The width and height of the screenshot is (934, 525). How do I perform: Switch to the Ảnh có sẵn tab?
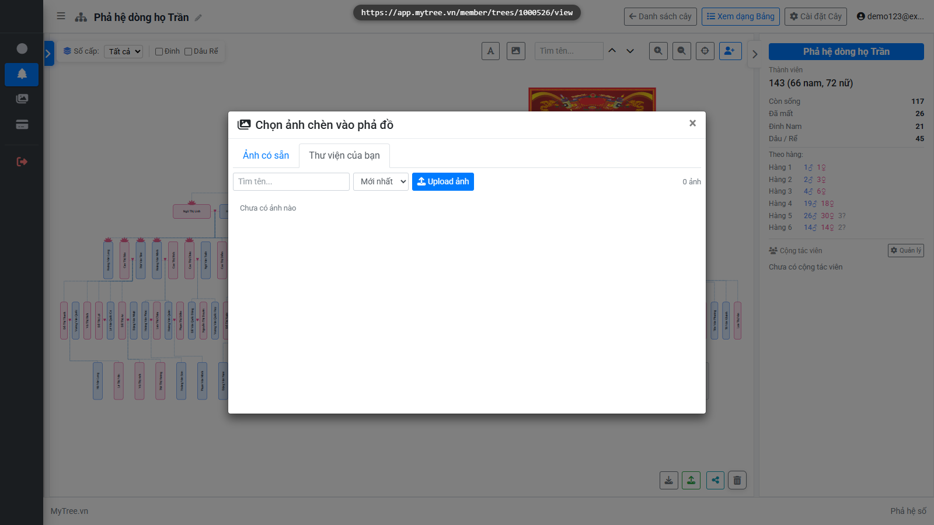266,155
